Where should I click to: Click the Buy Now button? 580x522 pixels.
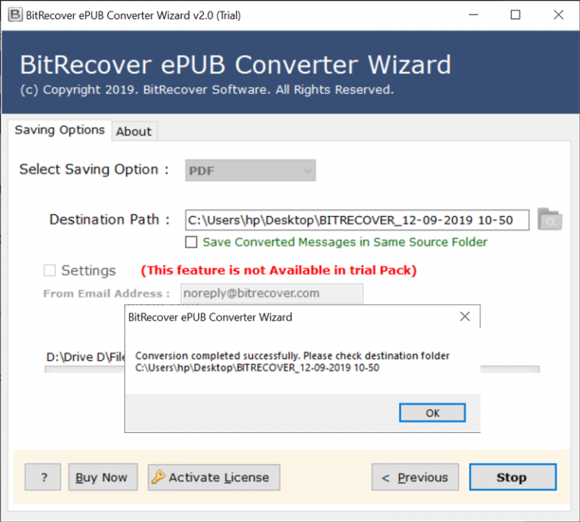(x=103, y=477)
